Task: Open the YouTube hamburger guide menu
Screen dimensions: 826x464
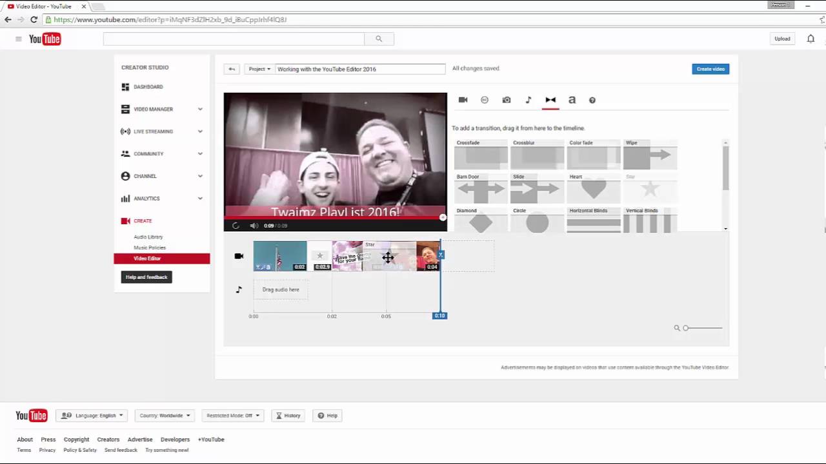Action: click(x=19, y=39)
